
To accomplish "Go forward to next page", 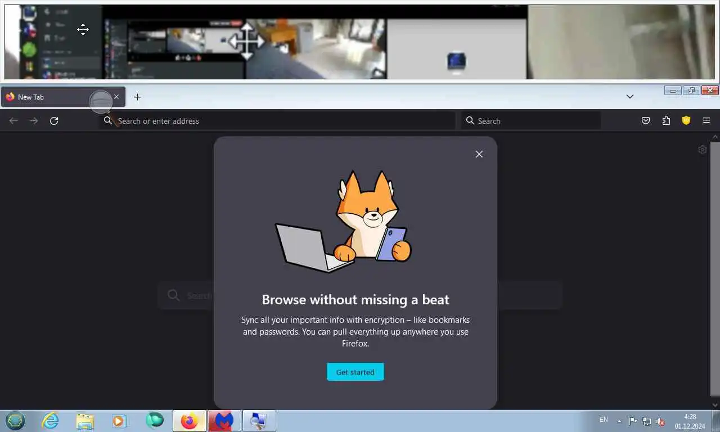I will (x=34, y=121).
